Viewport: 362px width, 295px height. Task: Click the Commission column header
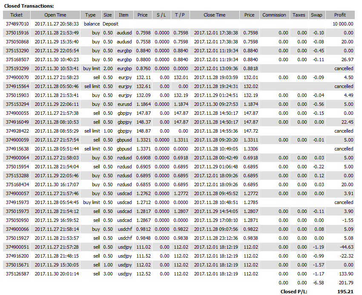pos(274,15)
